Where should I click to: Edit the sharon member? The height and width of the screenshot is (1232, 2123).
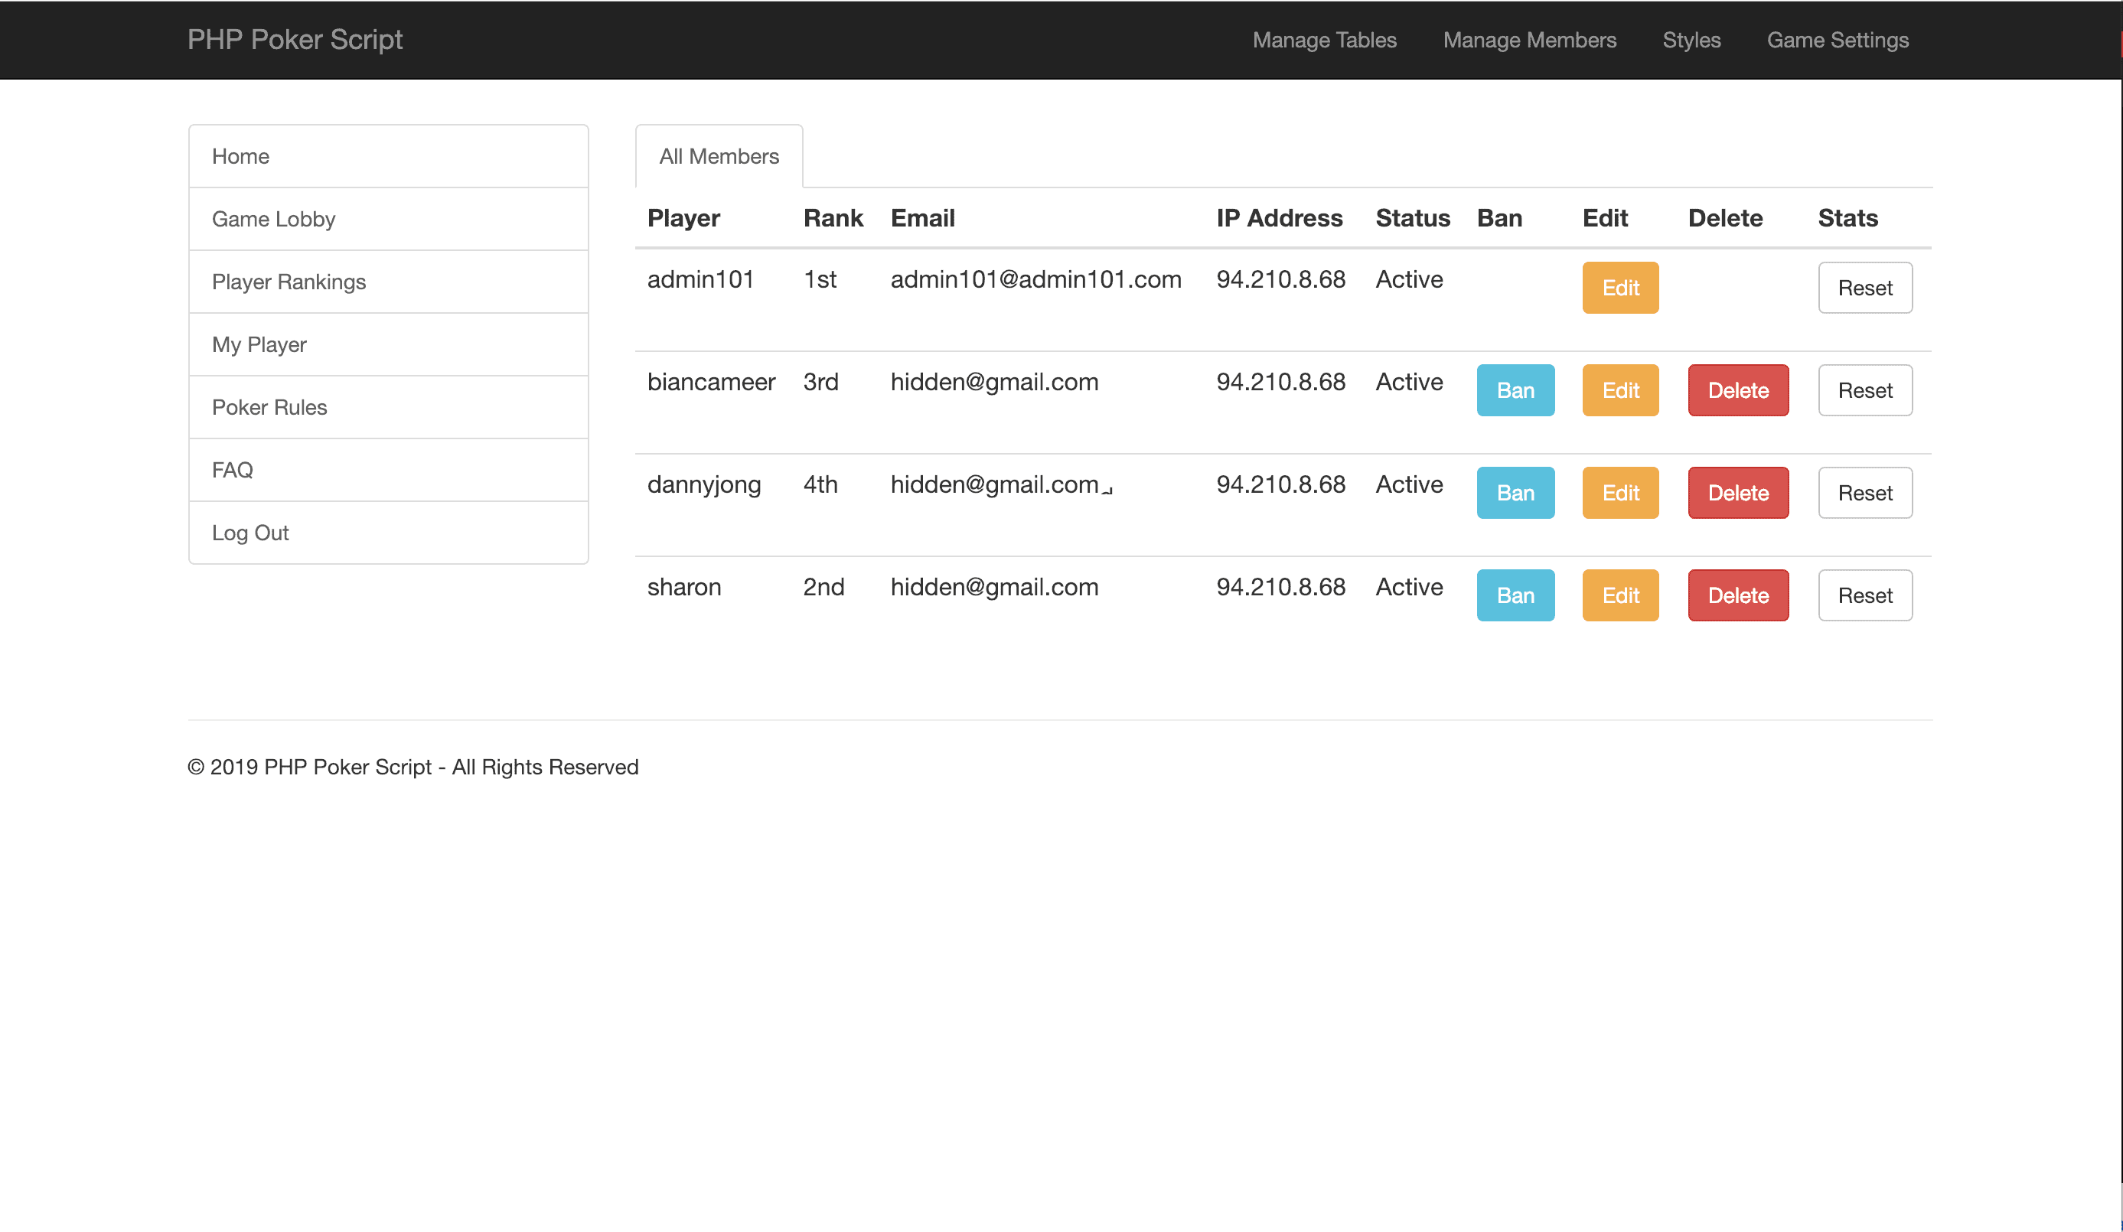(1620, 595)
